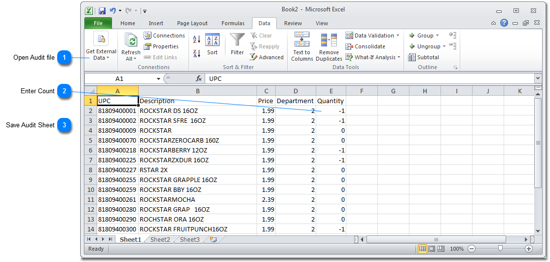Click the Ungroup button
The width and height of the screenshot is (550, 262).
[424, 46]
